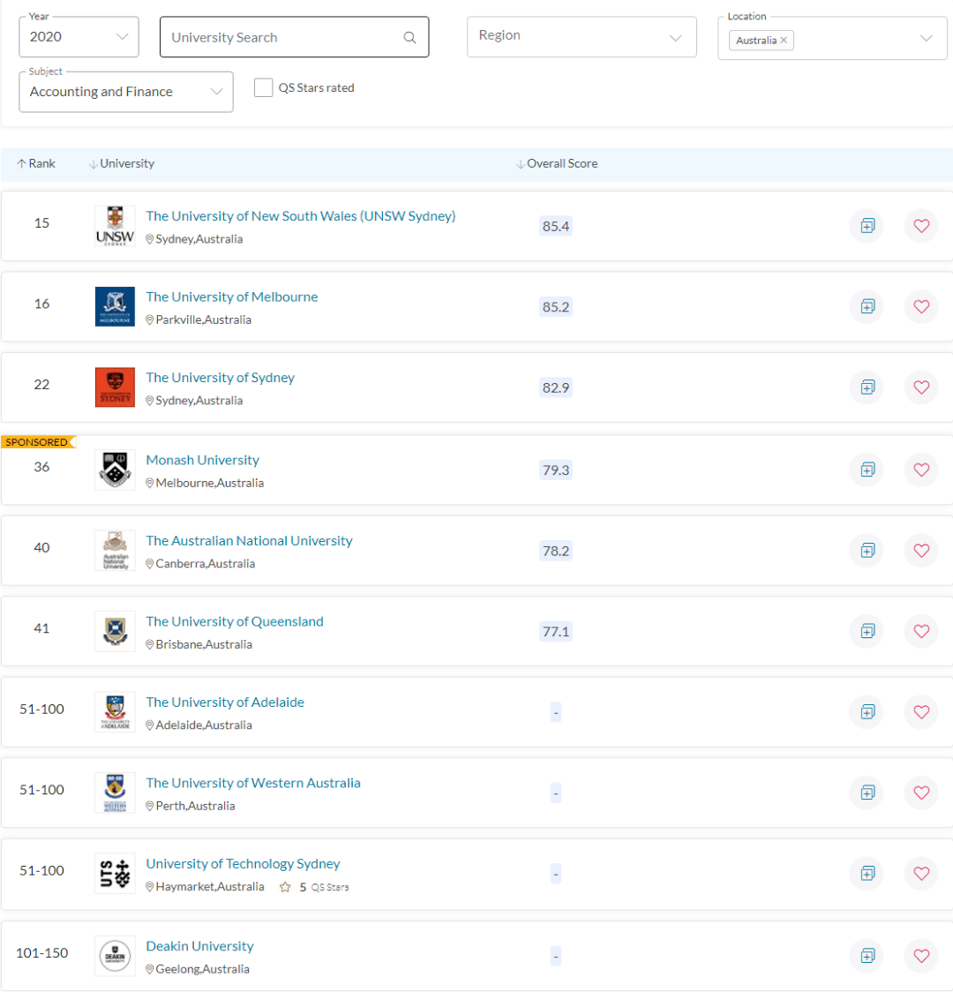This screenshot has height=992, width=953.
Task: Open the Accounting and Finance subject dropdown
Action: coord(125,92)
